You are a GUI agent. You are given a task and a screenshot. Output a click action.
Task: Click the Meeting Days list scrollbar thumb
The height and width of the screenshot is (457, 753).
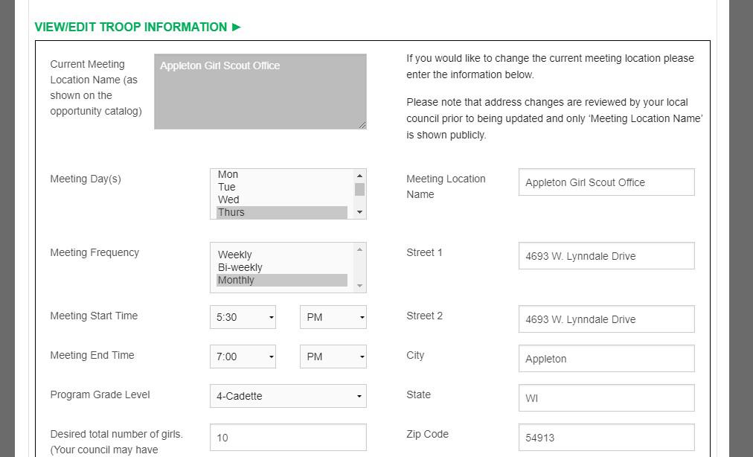[359, 189]
